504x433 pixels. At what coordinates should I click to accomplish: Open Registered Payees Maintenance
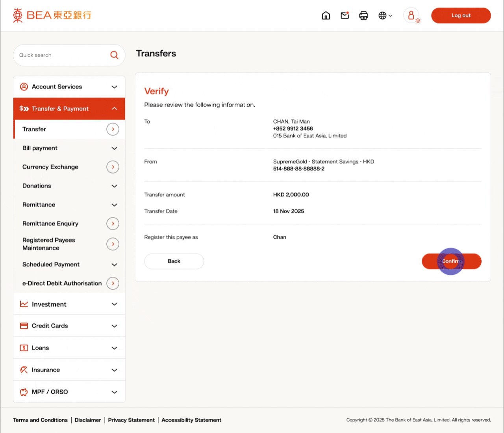(49, 244)
